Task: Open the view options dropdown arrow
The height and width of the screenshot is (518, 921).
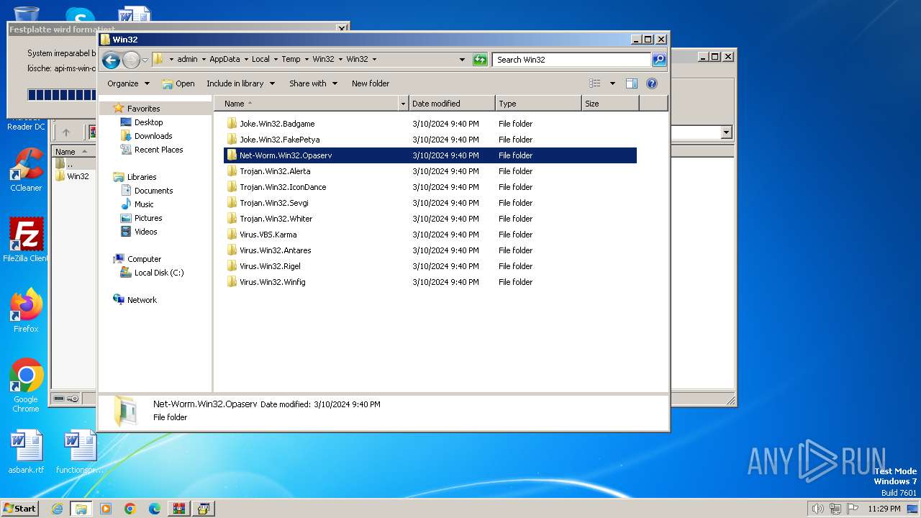Action: 612,83
